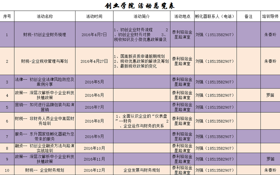This screenshot has width=280, height=175.
Task: Select location cell 泰利驿站金星路演室 in row 1
Action: click(182, 35)
